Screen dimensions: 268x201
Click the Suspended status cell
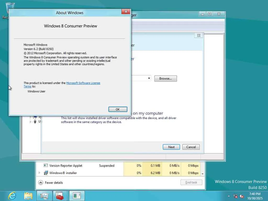pos(107,166)
